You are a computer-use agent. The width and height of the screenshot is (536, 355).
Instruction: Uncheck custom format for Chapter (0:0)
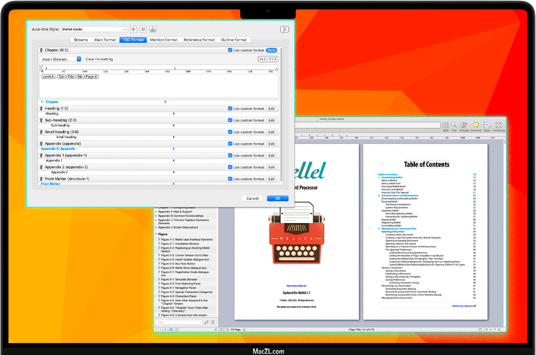click(230, 50)
